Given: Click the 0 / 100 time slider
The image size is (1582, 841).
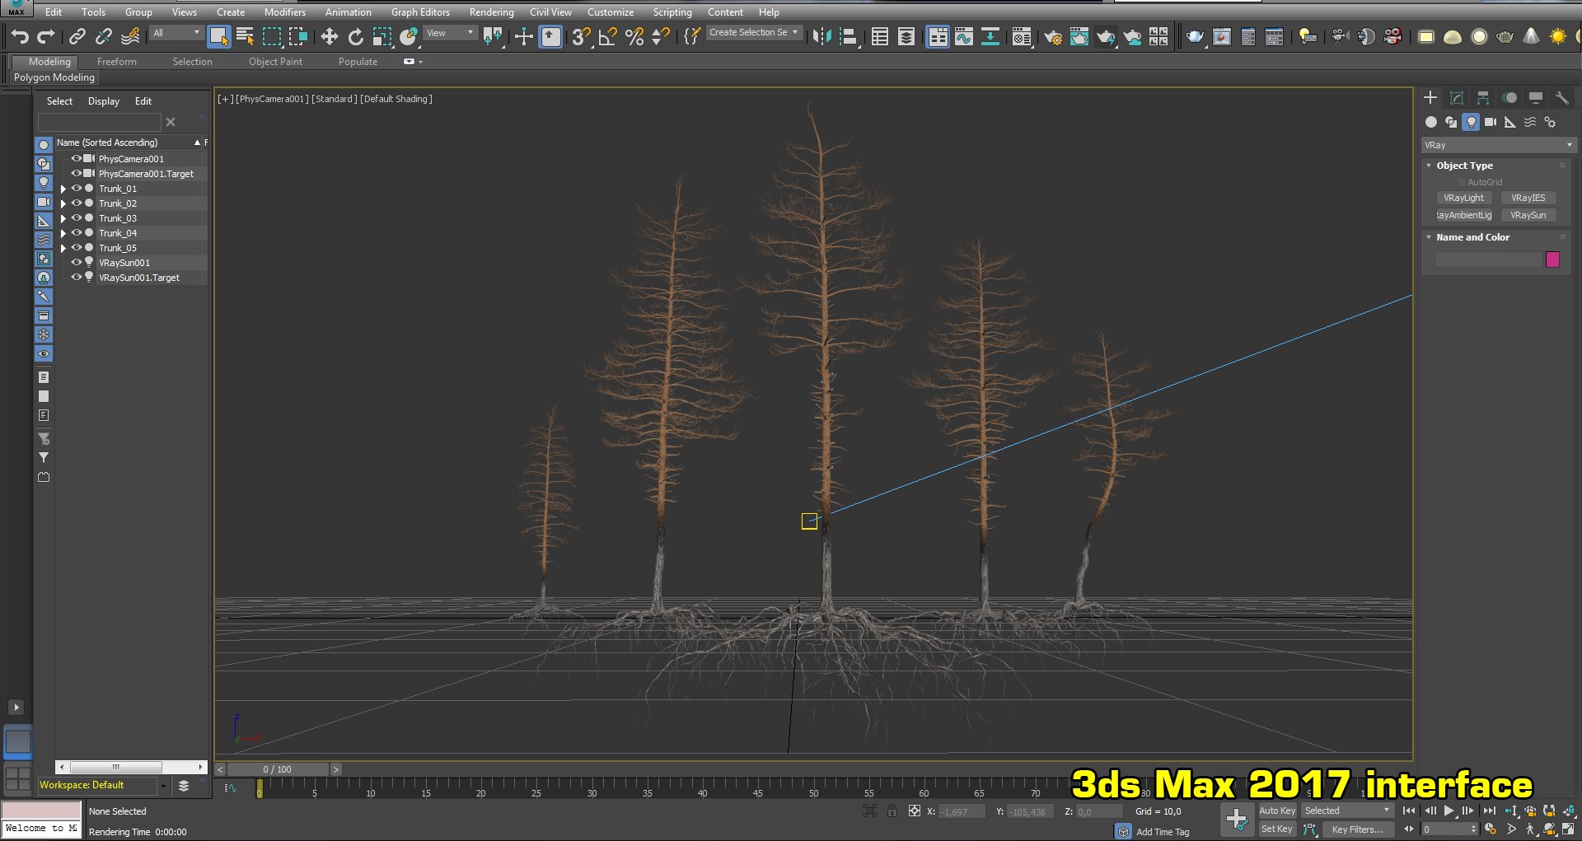Looking at the screenshot, I should point(278,769).
